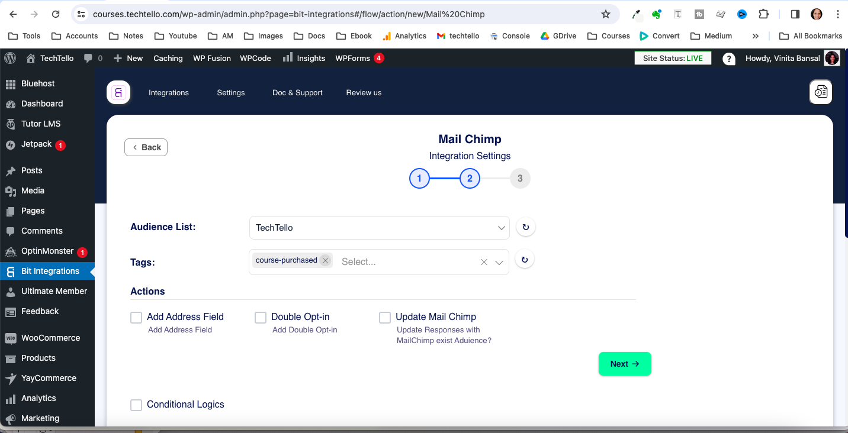Image resolution: width=848 pixels, height=433 pixels.
Task: Click the WordPress logo in admin bar
Action: [x=10, y=58]
